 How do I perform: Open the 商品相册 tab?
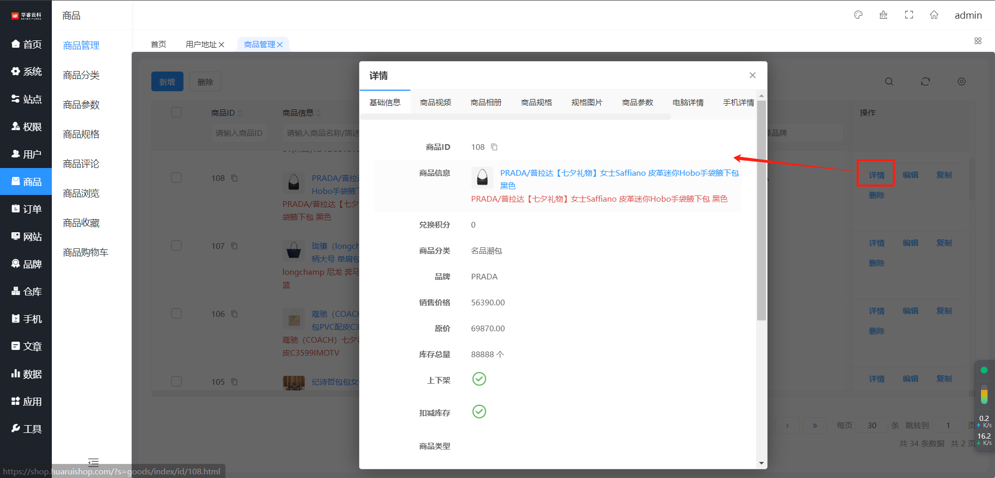coord(486,103)
